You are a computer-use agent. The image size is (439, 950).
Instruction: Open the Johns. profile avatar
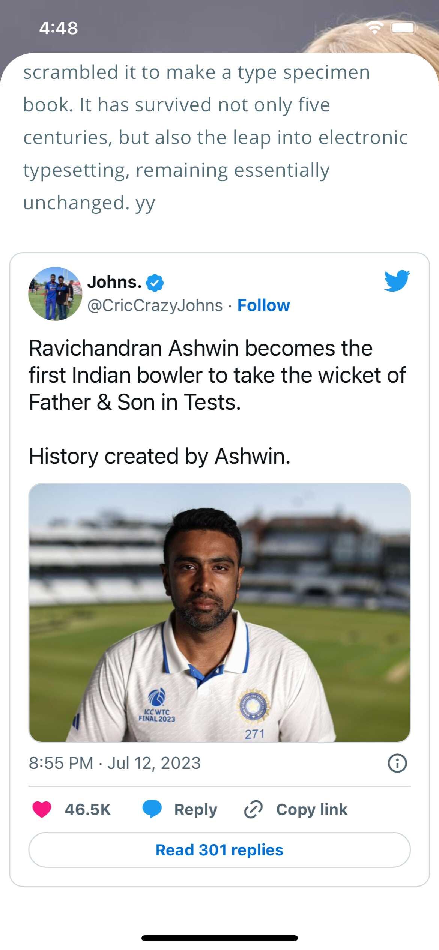[56, 294]
